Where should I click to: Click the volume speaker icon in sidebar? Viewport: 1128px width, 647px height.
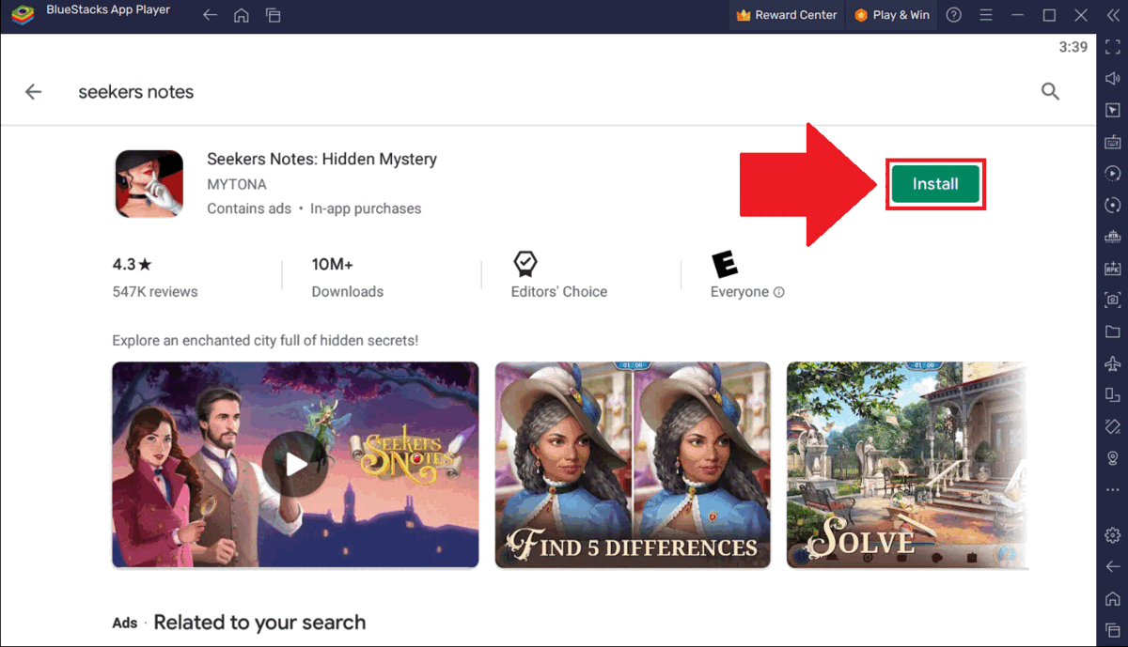[x=1113, y=79]
